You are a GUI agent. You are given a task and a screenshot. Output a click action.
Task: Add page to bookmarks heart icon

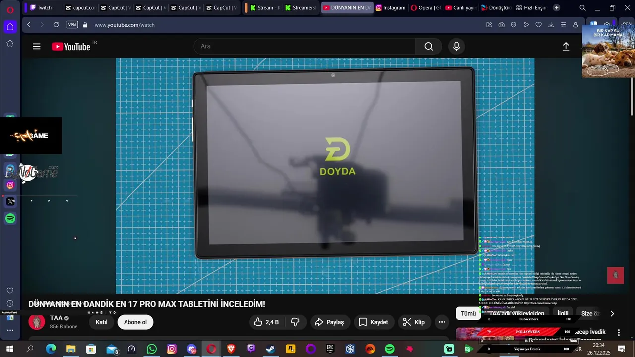click(x=538, y=25)
